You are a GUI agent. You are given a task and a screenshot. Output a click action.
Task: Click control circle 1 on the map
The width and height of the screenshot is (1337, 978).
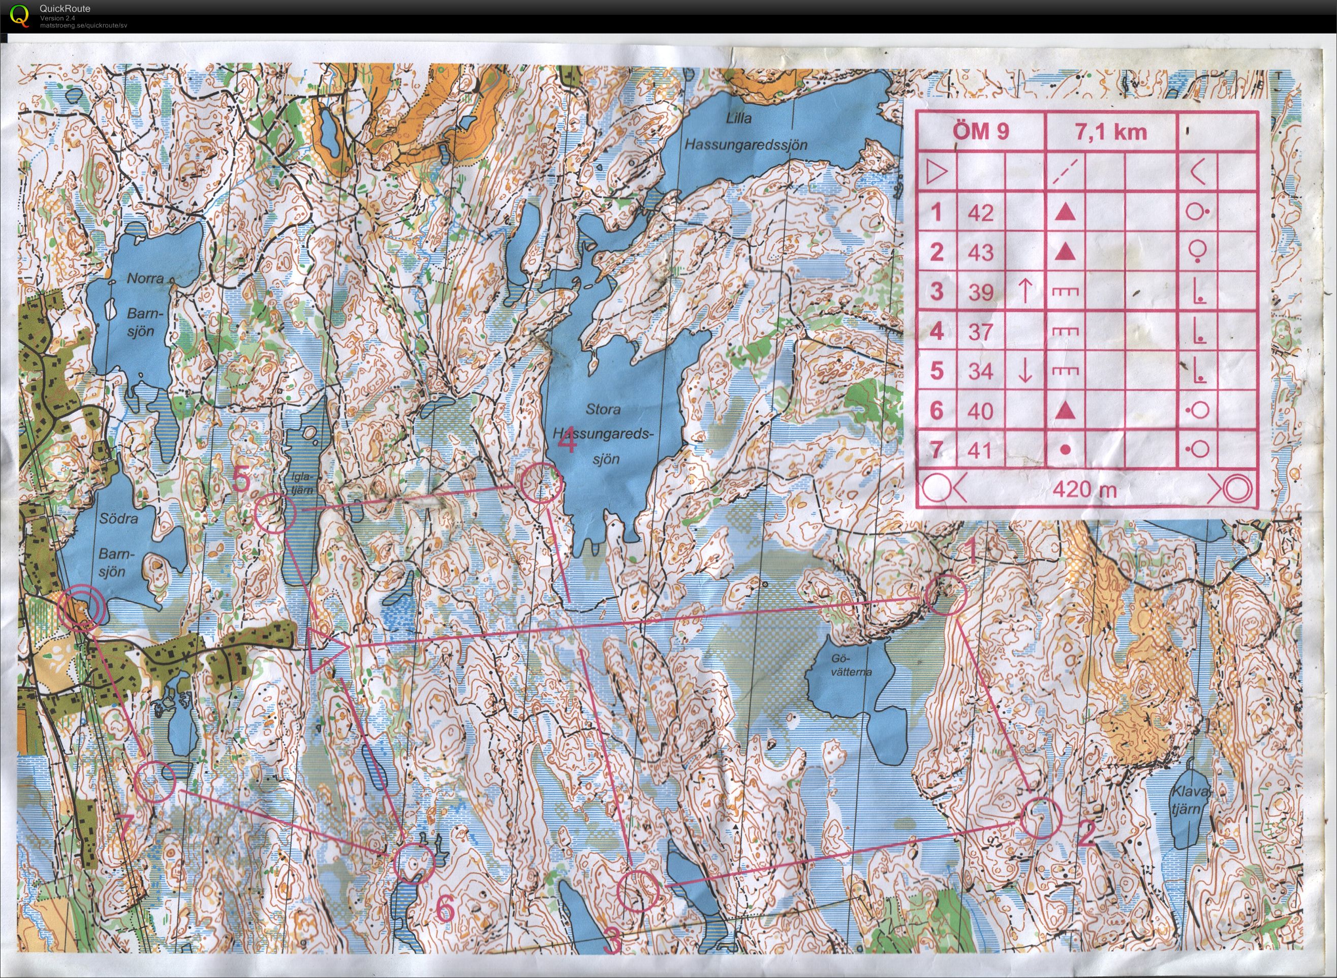coord(946,594)
